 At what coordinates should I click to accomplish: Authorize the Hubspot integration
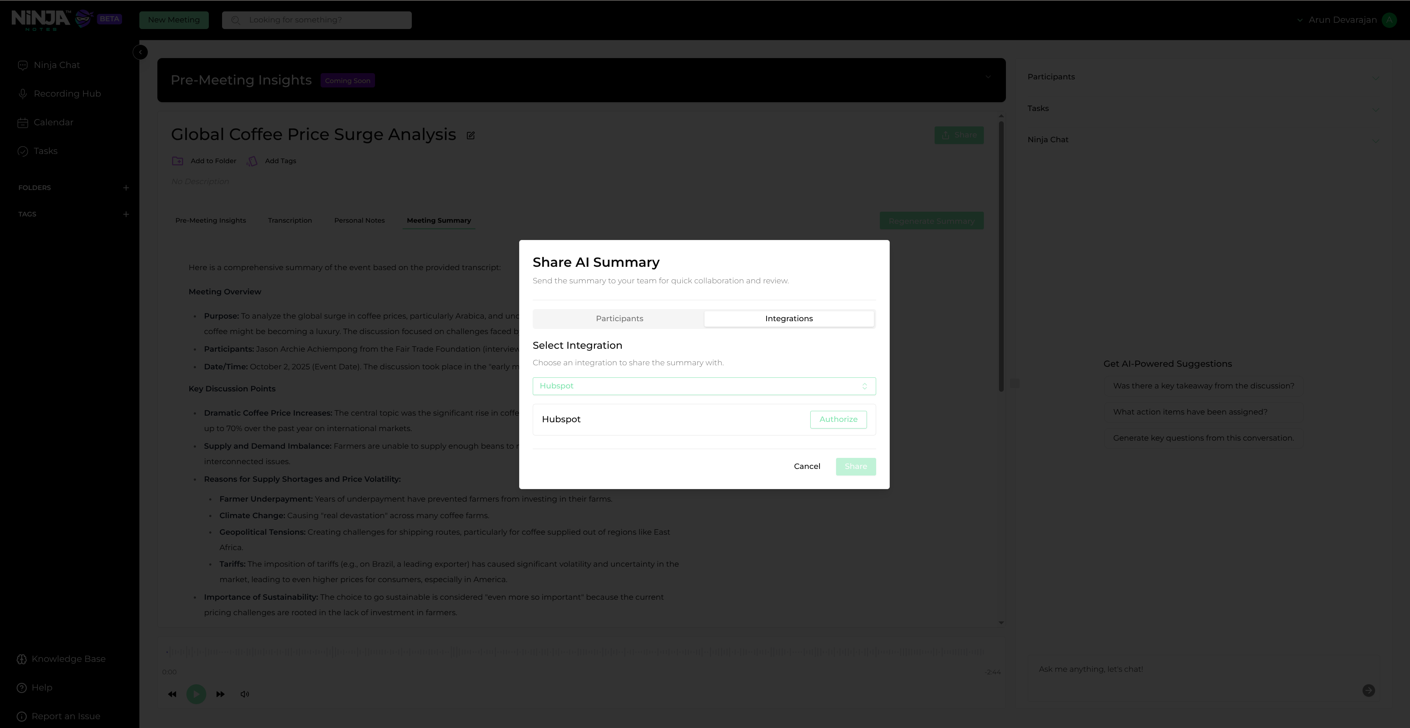[x=838, y=420]
